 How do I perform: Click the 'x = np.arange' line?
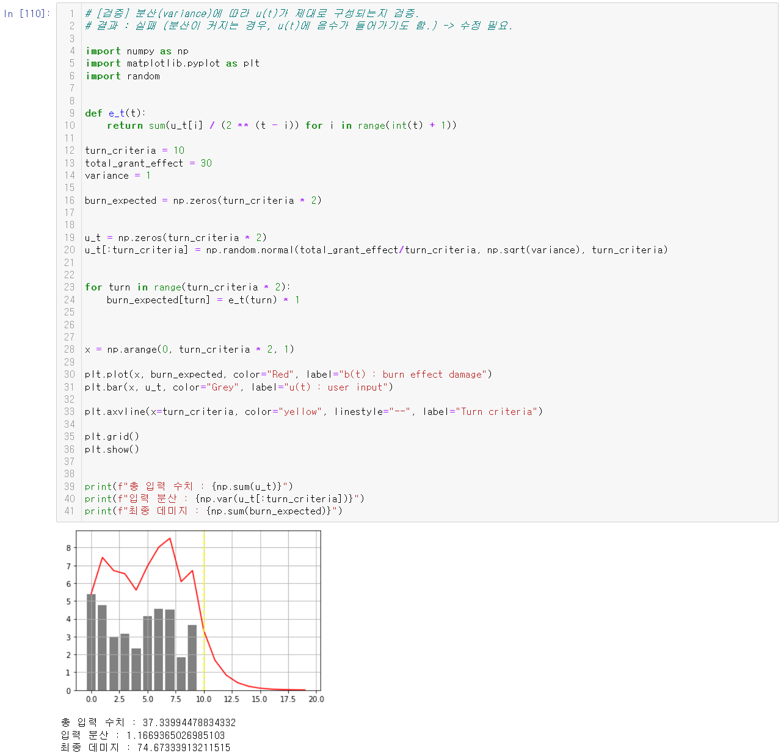(x=189, y=349)
